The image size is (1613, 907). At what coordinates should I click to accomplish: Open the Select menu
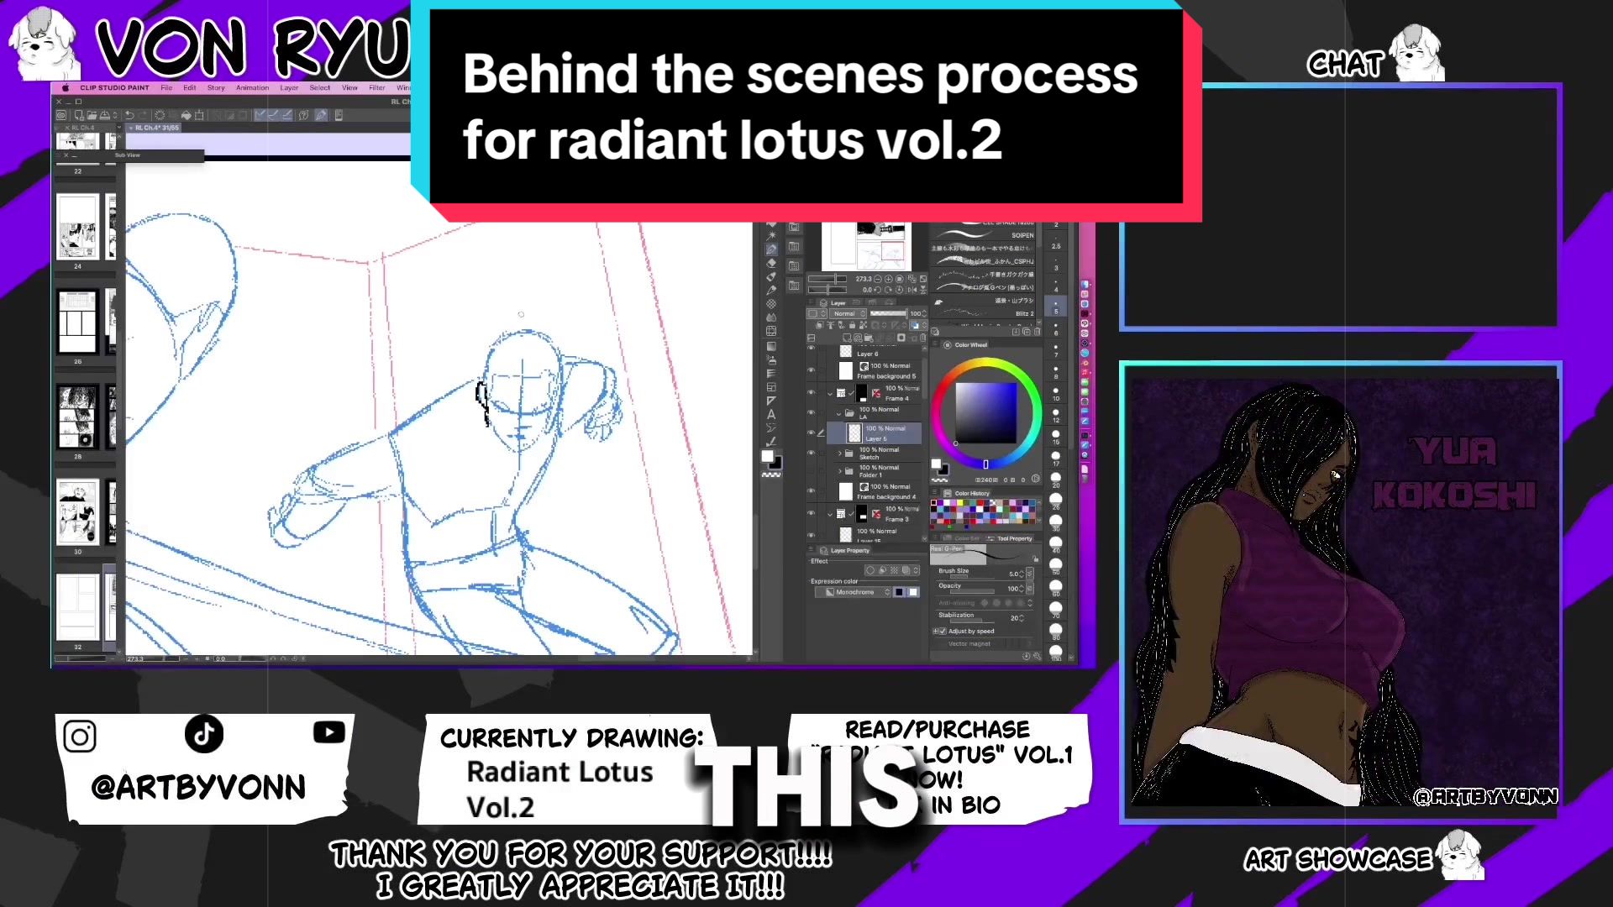click(320, 87)
